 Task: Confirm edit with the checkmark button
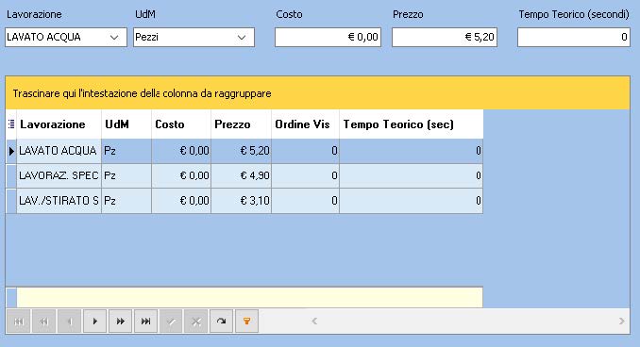click(x=171, y=322)
